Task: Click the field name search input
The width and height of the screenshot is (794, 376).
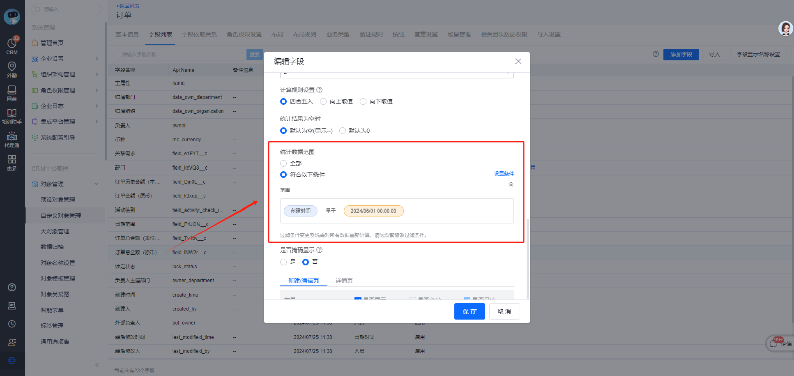Action: pyautogui.click(x=182, y=54)
